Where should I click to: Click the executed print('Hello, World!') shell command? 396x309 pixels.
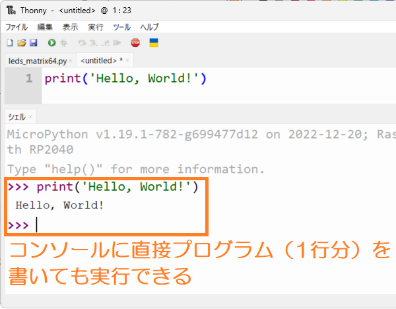117,188
